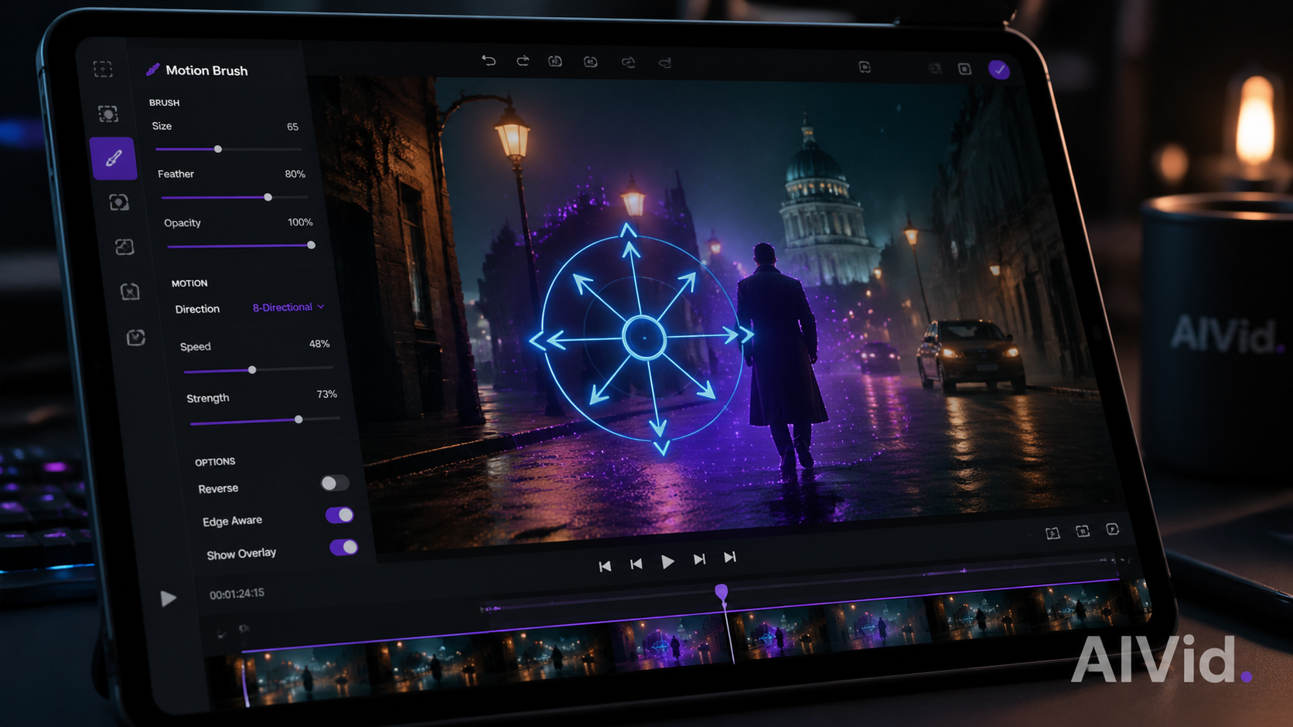This screenshot has height=727, width=1293.
Task: Play the video preview
Action: click(667, 562)
